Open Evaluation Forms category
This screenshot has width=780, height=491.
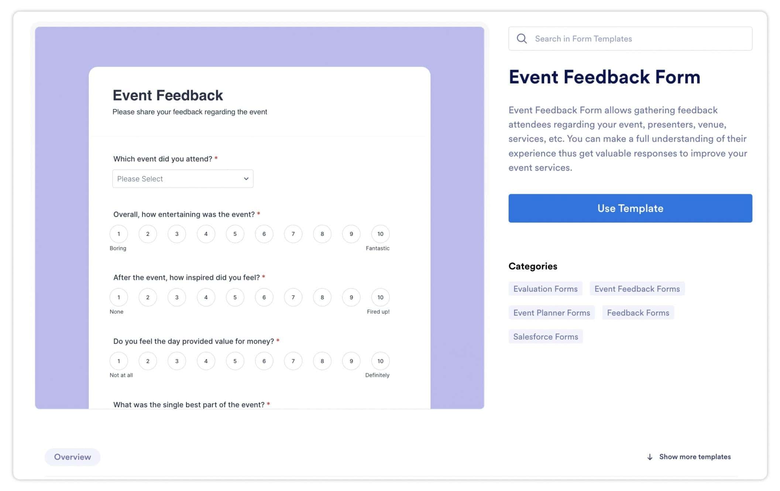545,289
